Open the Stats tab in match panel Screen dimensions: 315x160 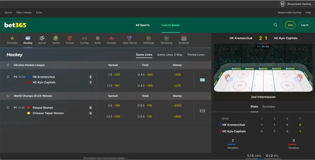point(254,107)
